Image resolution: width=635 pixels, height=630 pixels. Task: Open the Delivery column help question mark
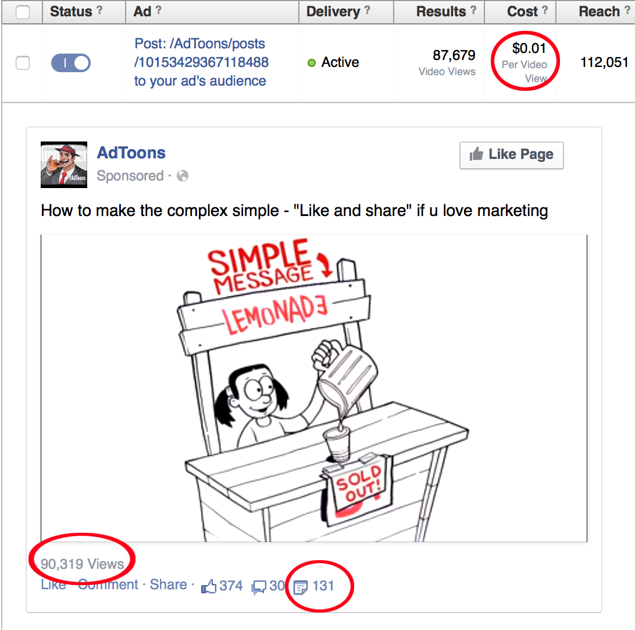coord(367,10)
